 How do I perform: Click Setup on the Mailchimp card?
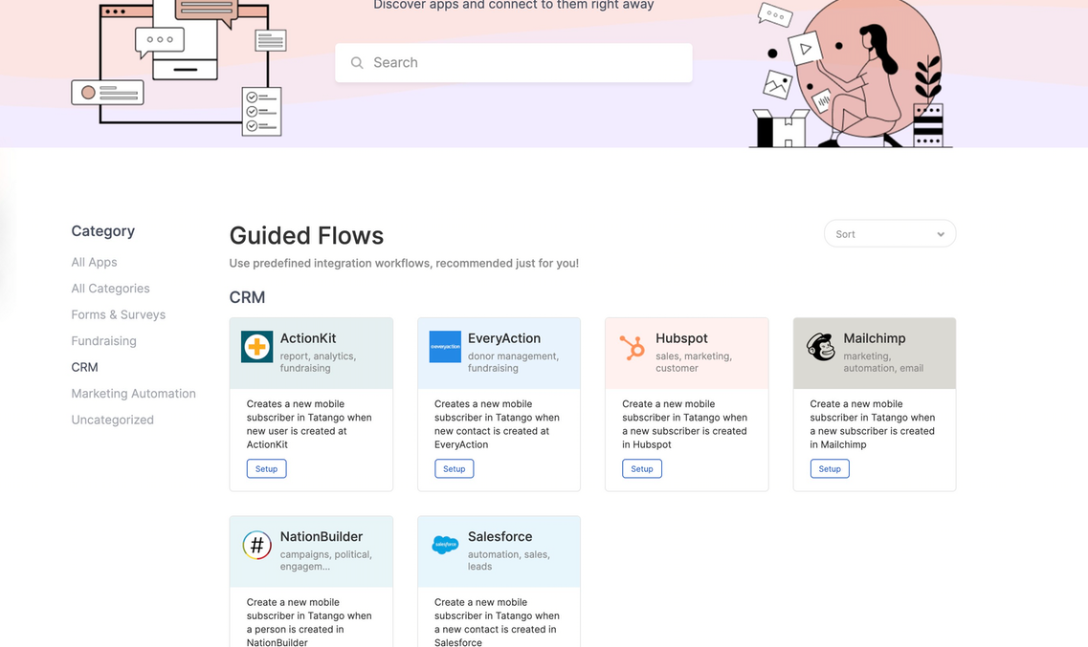coord(830,469)
